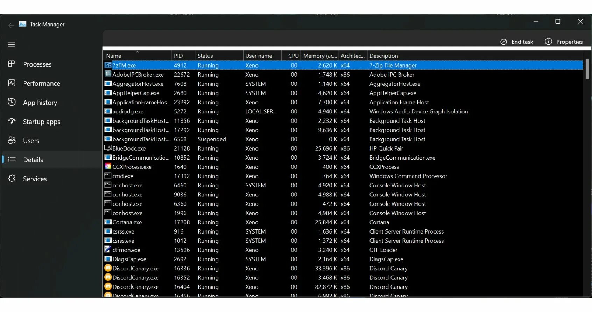
Task: Click the End task circle-slash icon
Action: pyautogui.click(x=503, y=42)
